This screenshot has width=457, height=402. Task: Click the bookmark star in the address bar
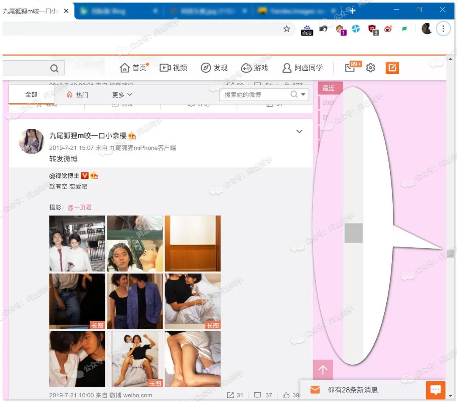pos(286,28)
